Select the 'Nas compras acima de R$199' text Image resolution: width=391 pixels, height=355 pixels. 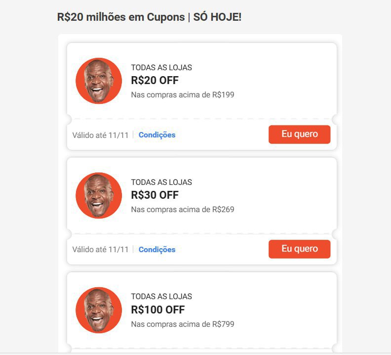tap(183, 95)
